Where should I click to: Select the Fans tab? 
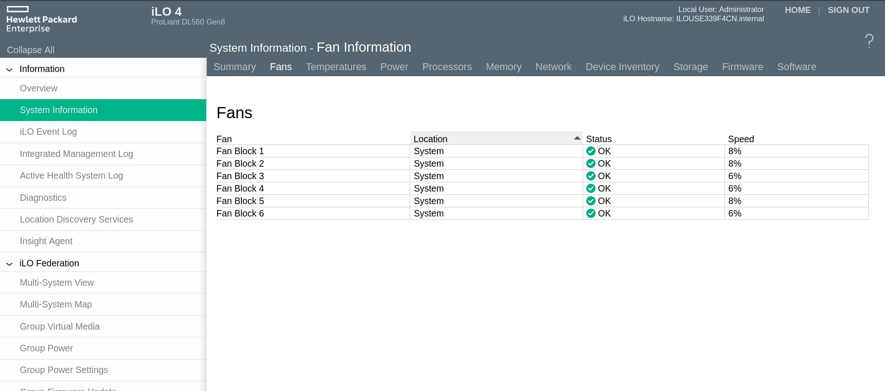point(281,67)
